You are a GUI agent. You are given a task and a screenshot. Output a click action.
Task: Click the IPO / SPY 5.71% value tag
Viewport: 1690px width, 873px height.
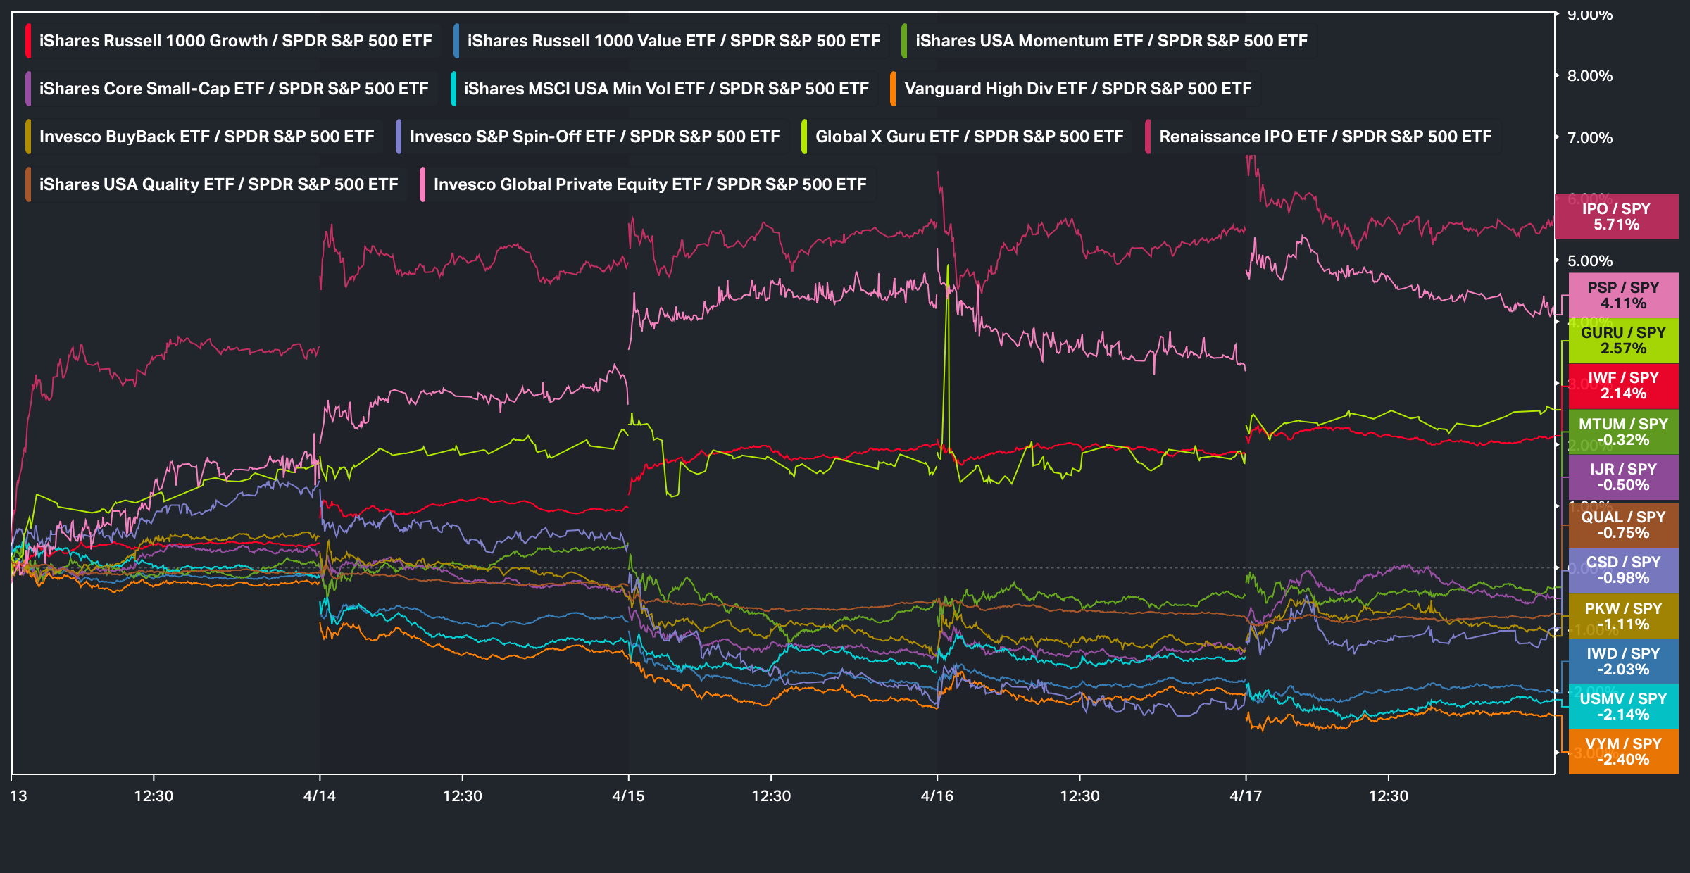[1616, 217]
